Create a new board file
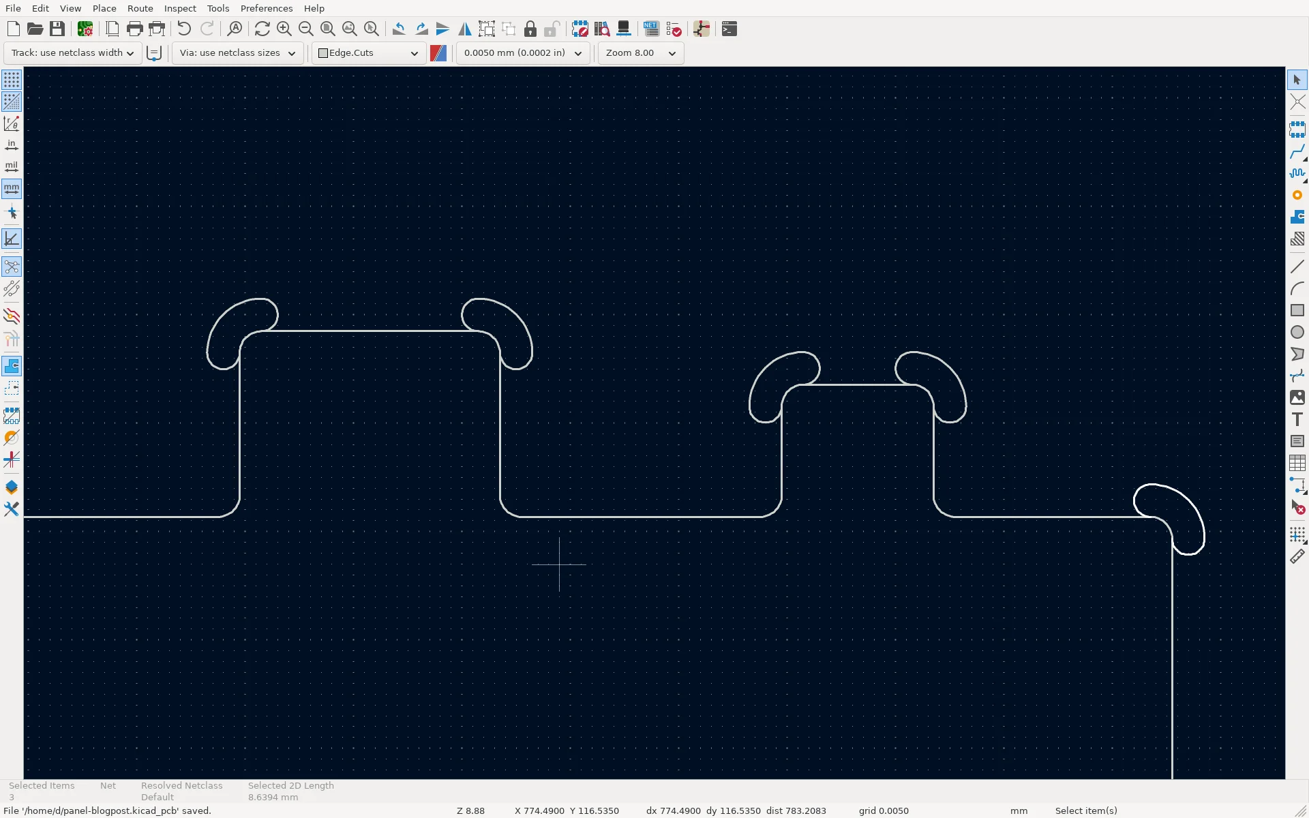The image size is (1309, 818). pos(13,29)
